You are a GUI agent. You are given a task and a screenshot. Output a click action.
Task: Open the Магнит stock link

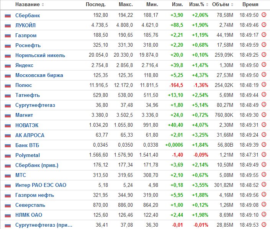click(24, 115)
